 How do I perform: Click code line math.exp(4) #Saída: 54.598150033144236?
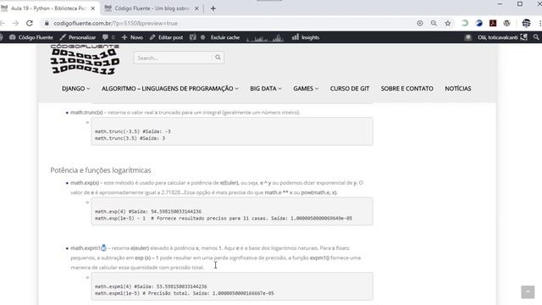coord(148,211)
